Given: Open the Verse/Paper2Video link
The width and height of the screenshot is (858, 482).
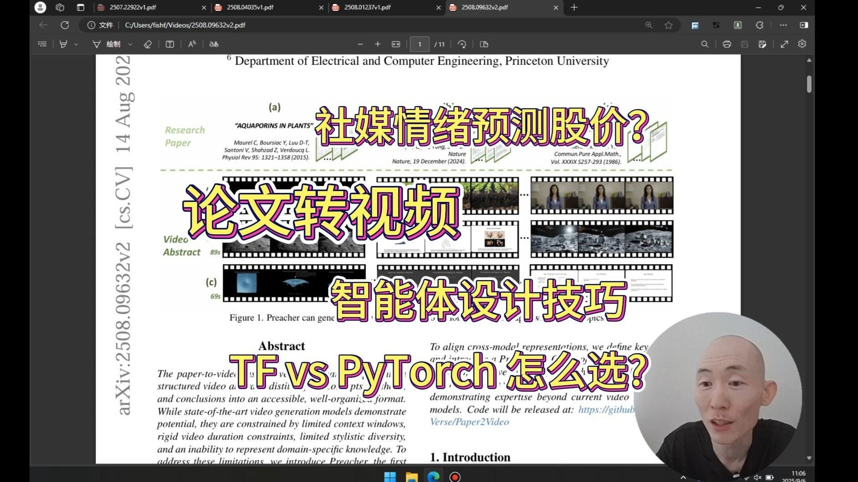Looking at the screenshot, I should [469, 422].
